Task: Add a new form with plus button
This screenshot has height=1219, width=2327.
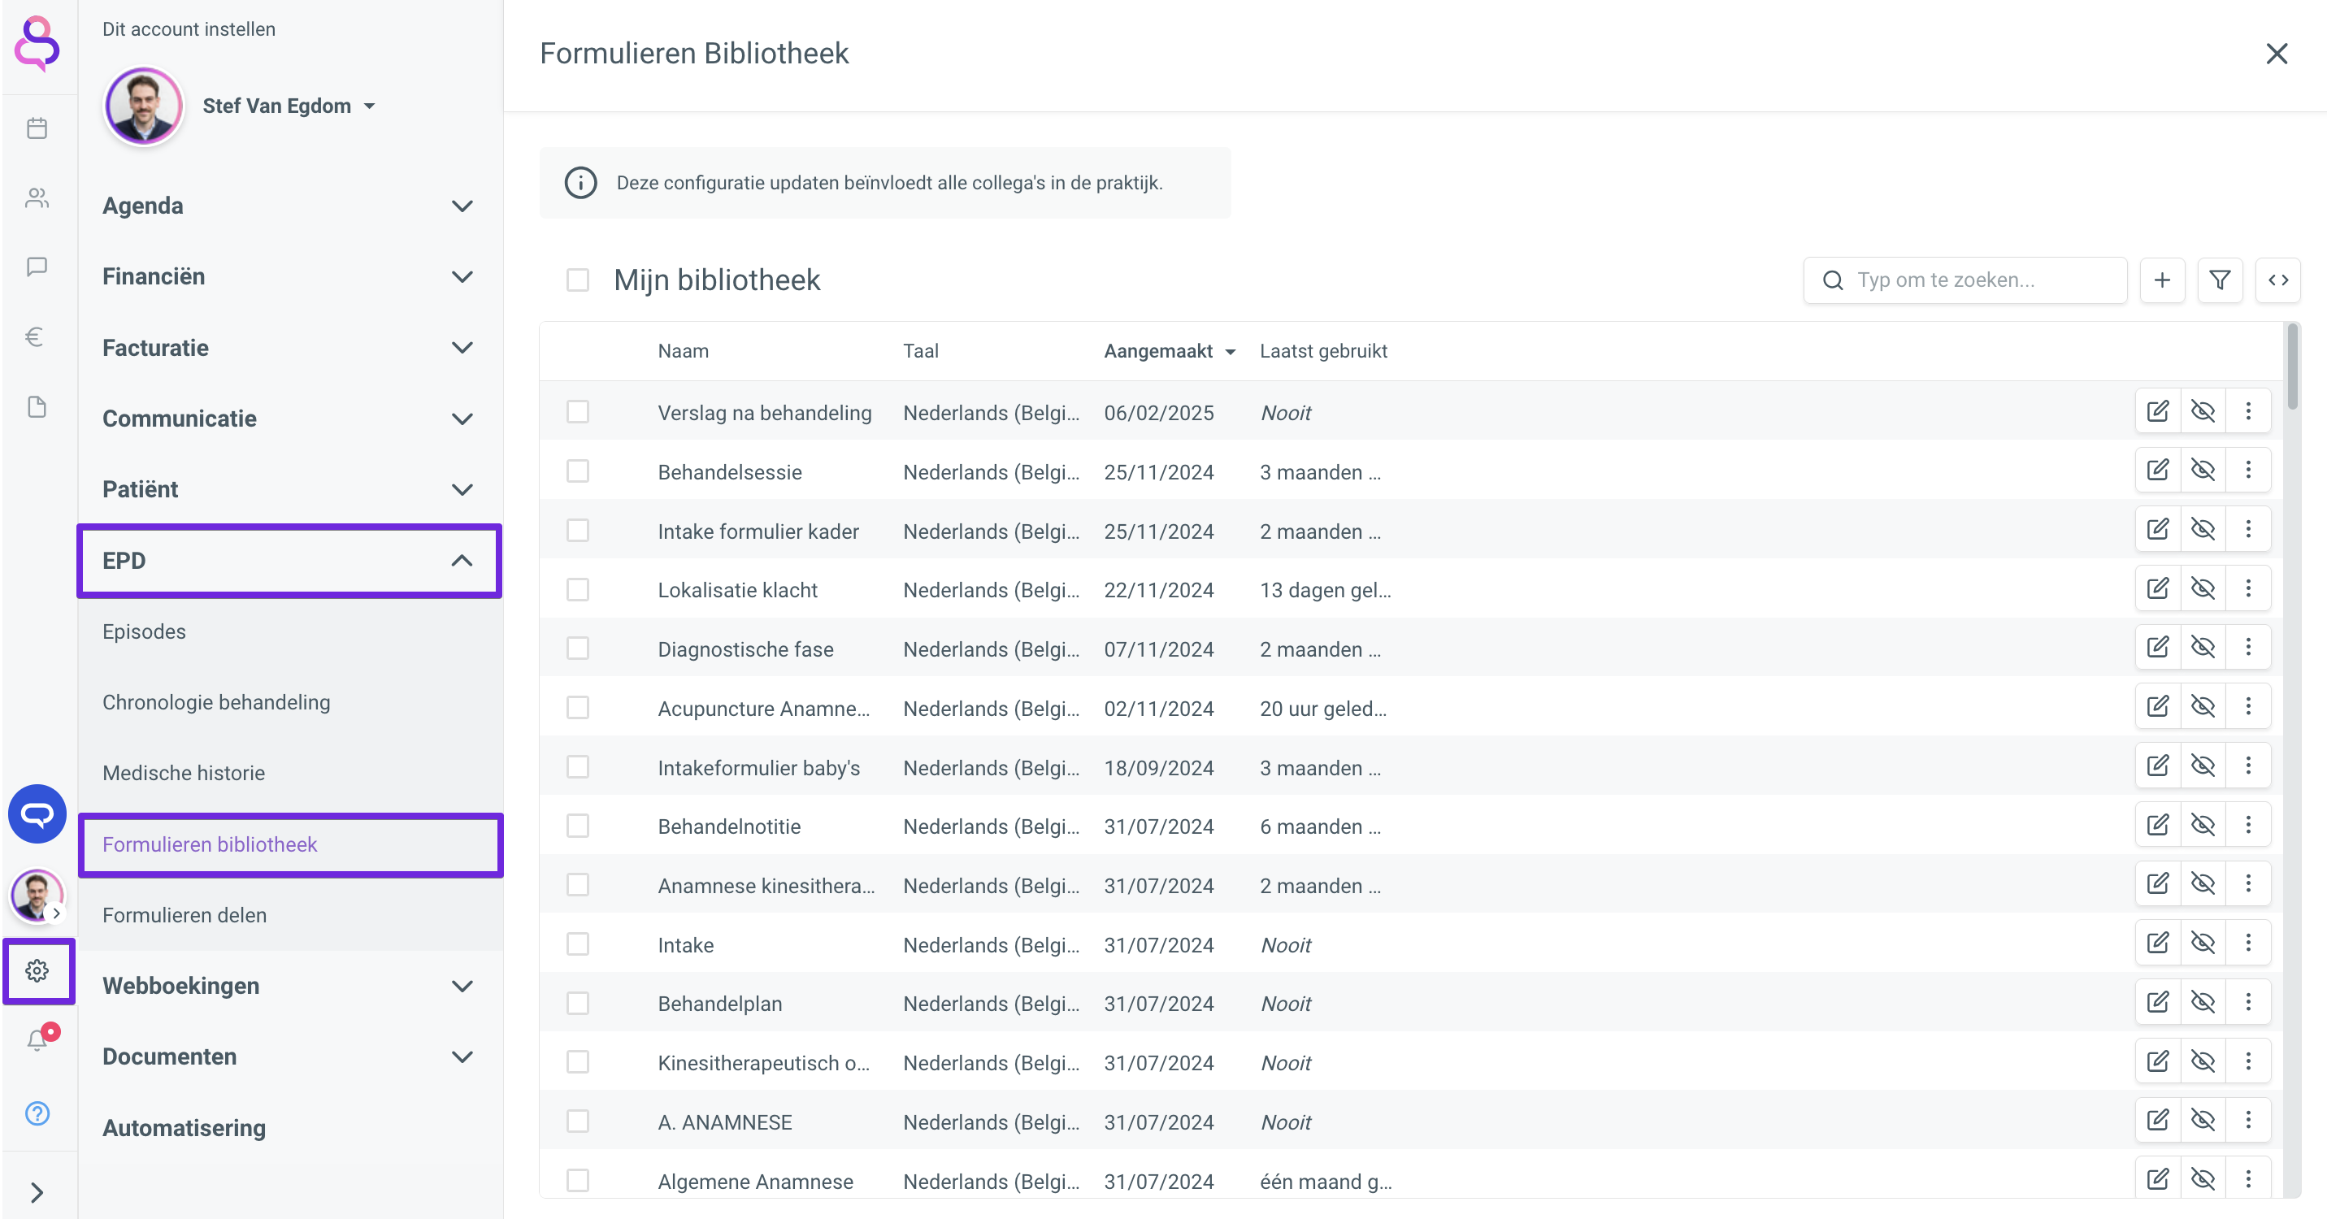Action: click(x=2163, y=280)
